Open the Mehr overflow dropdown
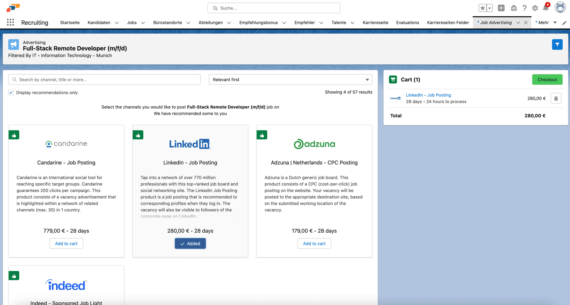Viewport: 570px width, 305px height. [x=555, y=22]
